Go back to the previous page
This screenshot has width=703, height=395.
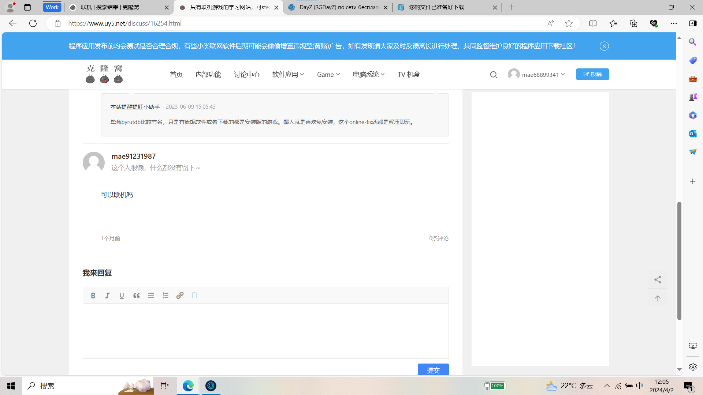(x=13, y=23)
